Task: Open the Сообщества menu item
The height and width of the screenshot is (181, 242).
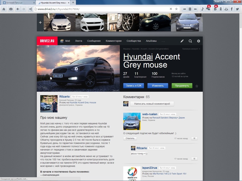Action: click(x=134, y=41)
